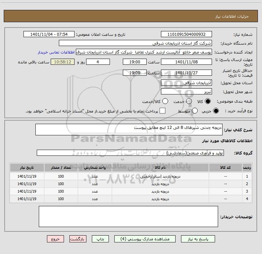
Task: Click the شرح کلی نیاز text box
Action: click(x=129, y=130)
